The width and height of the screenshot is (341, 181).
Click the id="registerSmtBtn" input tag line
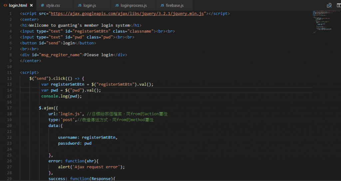[98, 31]
